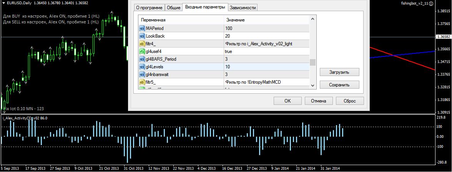The image size is (452, 172).
Task: Click the 21 Oct 2013 date label
Action: (x=109, y=168)
